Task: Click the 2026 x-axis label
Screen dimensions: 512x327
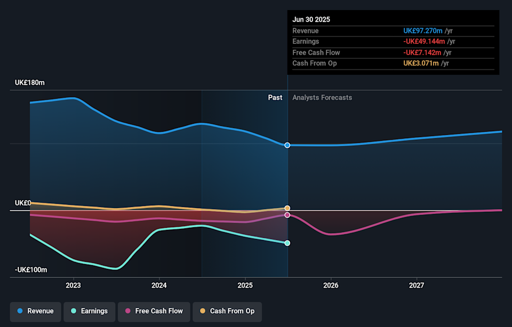Action: (331, 285)
